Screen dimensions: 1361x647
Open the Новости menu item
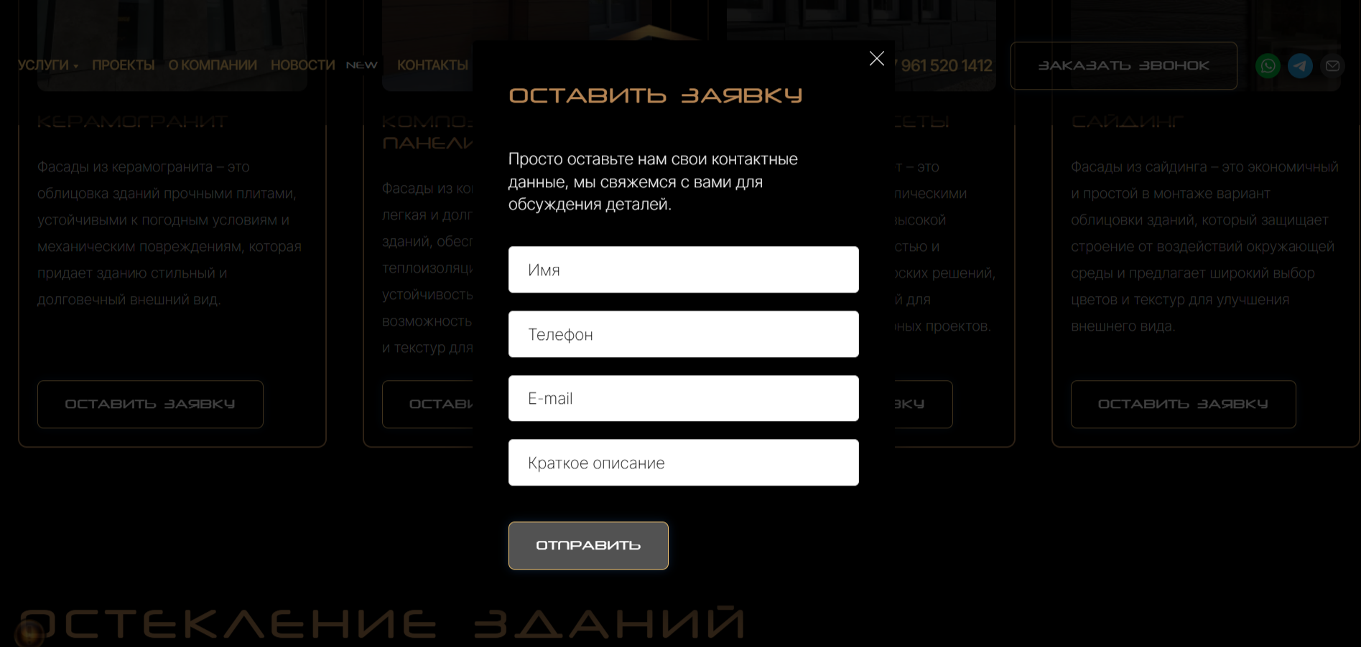click(x=302, y=65)
